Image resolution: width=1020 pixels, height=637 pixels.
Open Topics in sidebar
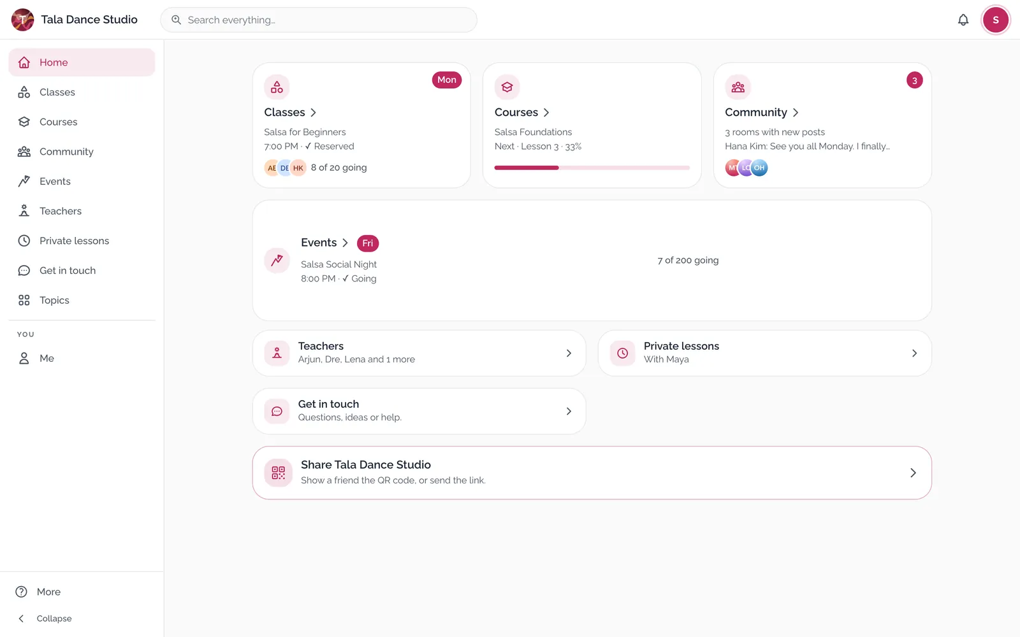point(82,300)
